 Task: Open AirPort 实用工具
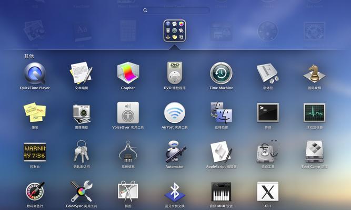(x=175, y=113)
